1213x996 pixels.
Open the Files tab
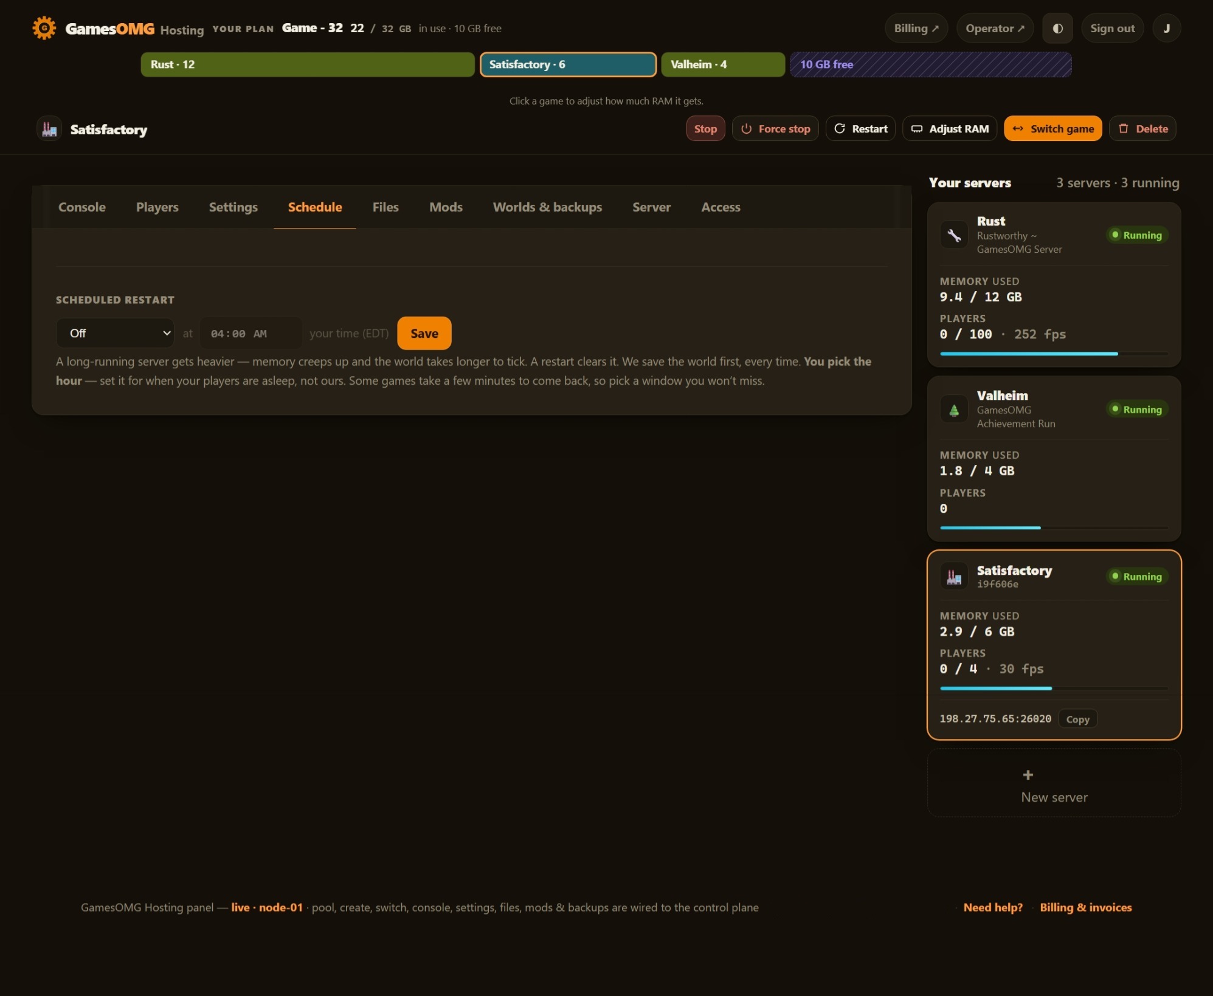(385, 207)
